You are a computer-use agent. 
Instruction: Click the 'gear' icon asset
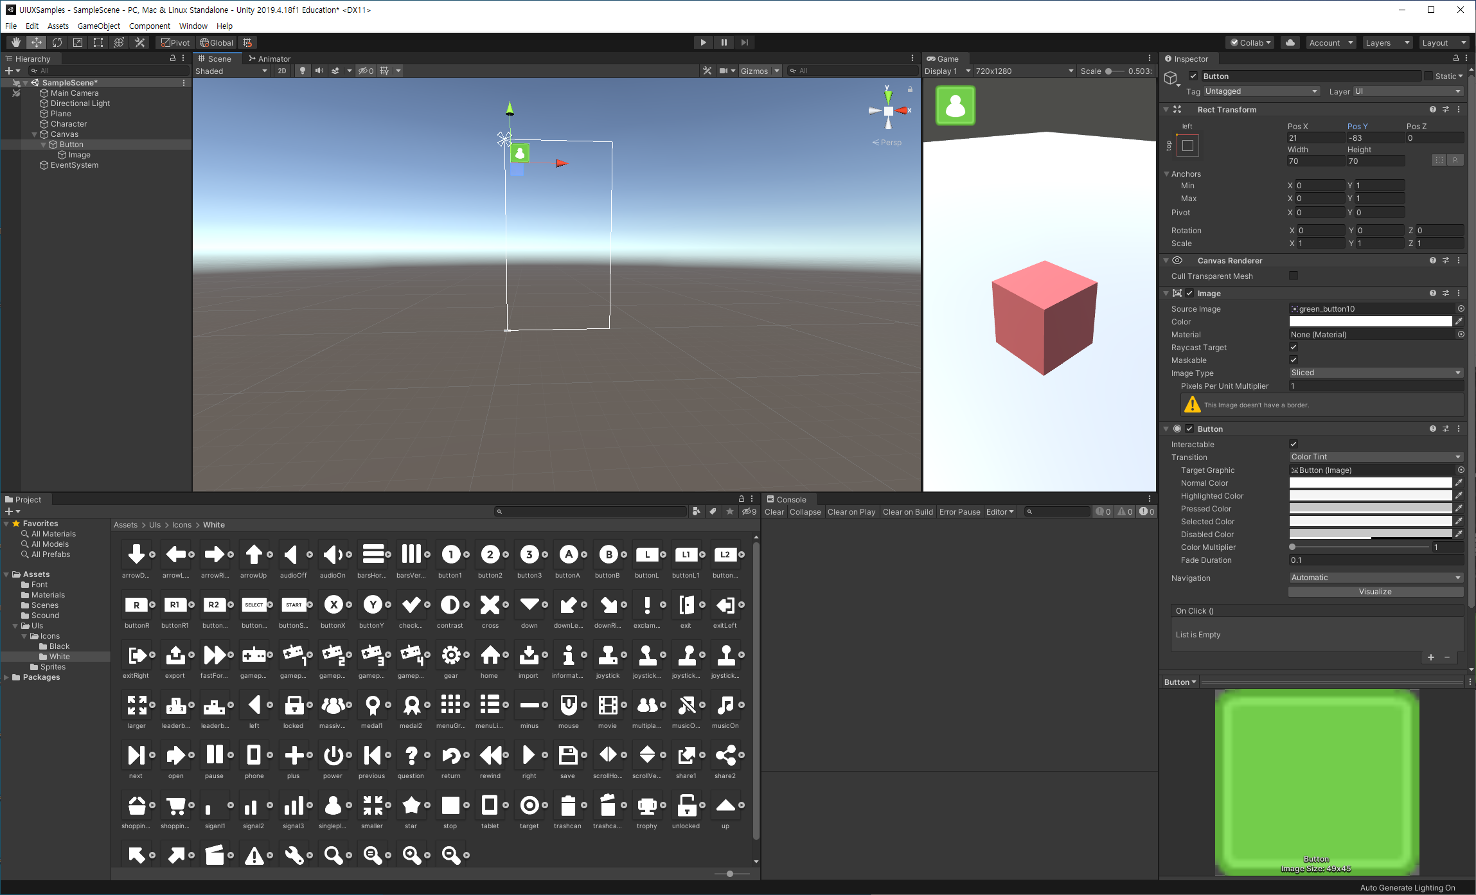(x=450, y=656)
